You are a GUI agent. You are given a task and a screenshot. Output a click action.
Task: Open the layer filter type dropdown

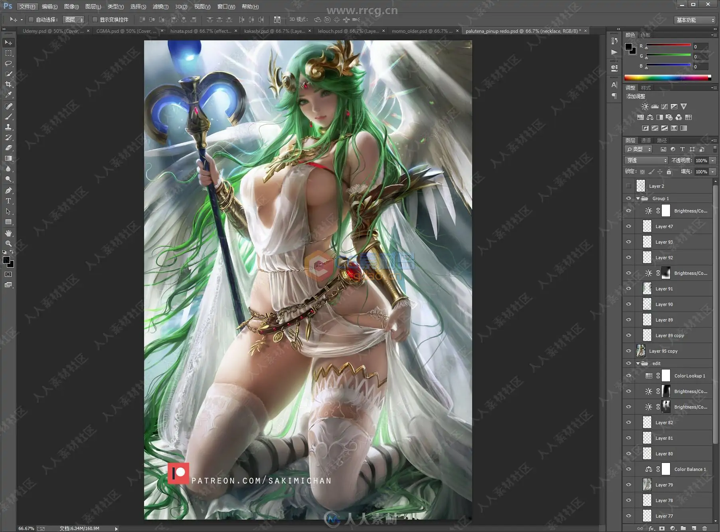point(639,149)
